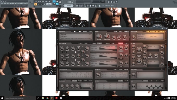The image size is (177, 100).
Task: Click the EDIT button in Sound section
Action: pyautogui.click(x=126, y=32)
